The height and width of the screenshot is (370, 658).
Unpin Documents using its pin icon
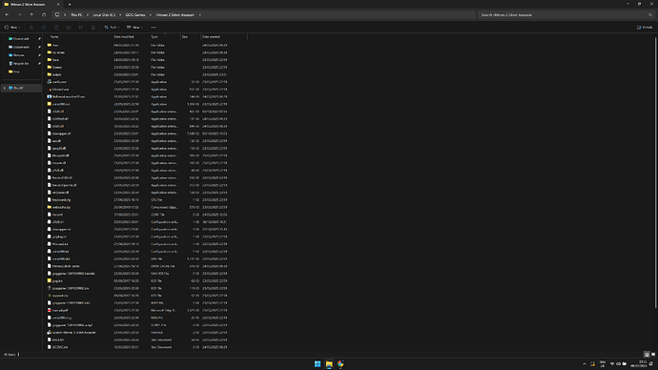39,47
